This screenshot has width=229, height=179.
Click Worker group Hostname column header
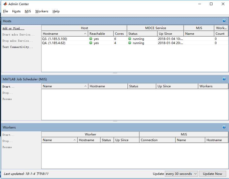[x=89, y=140]
